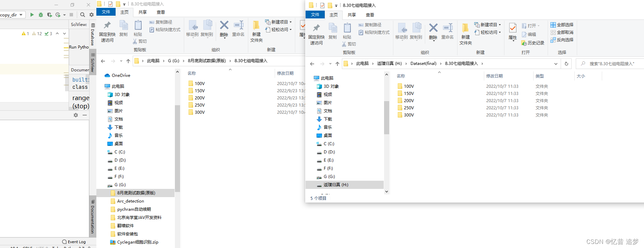The width and height of the screenshot is (644, 248).
Task: Open New item (新建项目) dropdown in right window
Action: click(488, 25)
